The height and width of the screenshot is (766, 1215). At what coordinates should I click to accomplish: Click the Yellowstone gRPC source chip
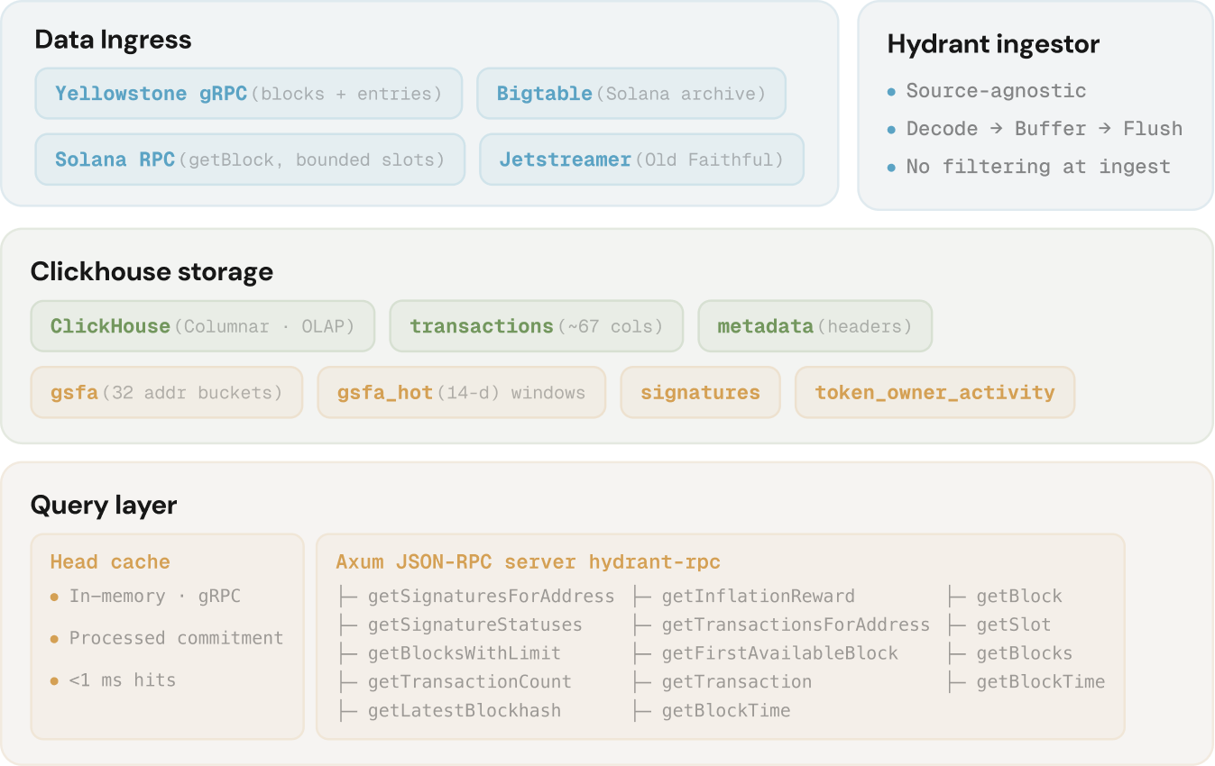pos(249,94)
